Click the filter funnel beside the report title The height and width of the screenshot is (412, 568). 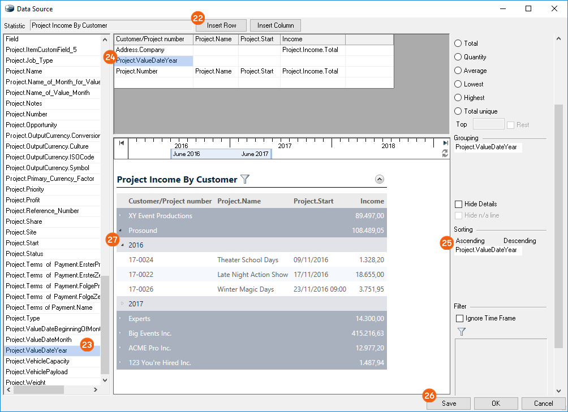[245, 179]
